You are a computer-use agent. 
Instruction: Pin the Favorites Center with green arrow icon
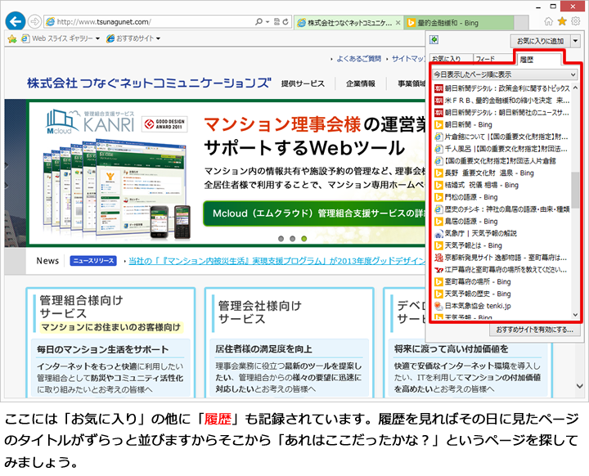pos(434,39)
